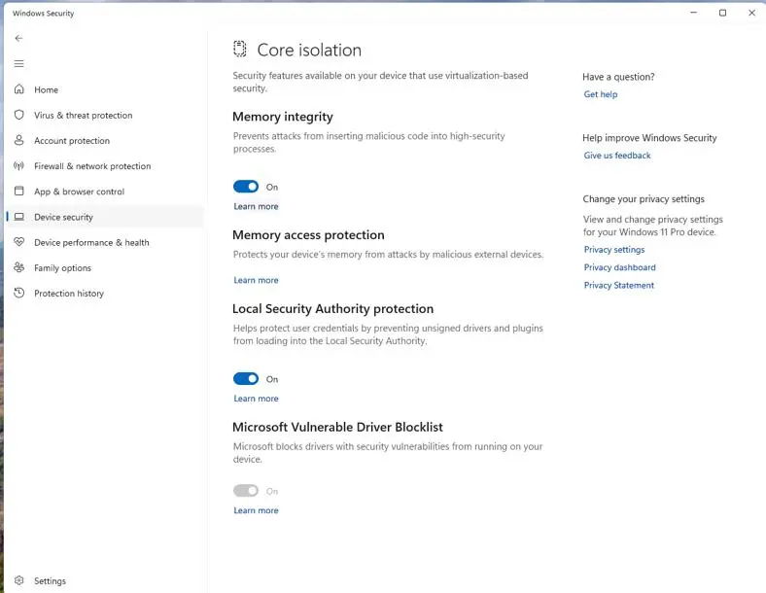Go to Home in sidebar
Image resolution: width=766 pixels, height=593 pixels.
tap(46, 89)
